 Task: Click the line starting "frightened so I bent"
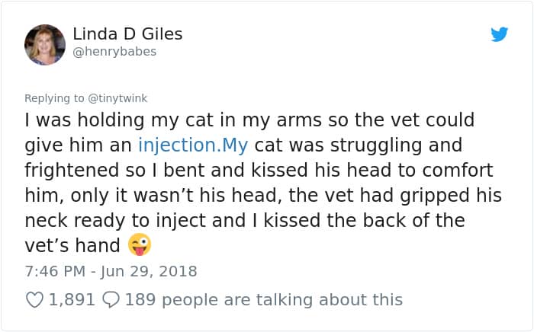point(259,171)
